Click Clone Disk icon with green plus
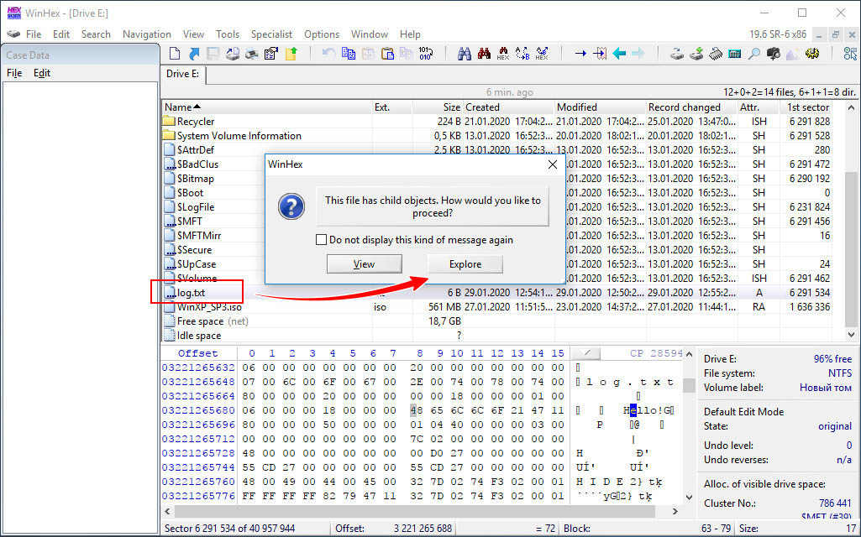 (x=696, y=53)
